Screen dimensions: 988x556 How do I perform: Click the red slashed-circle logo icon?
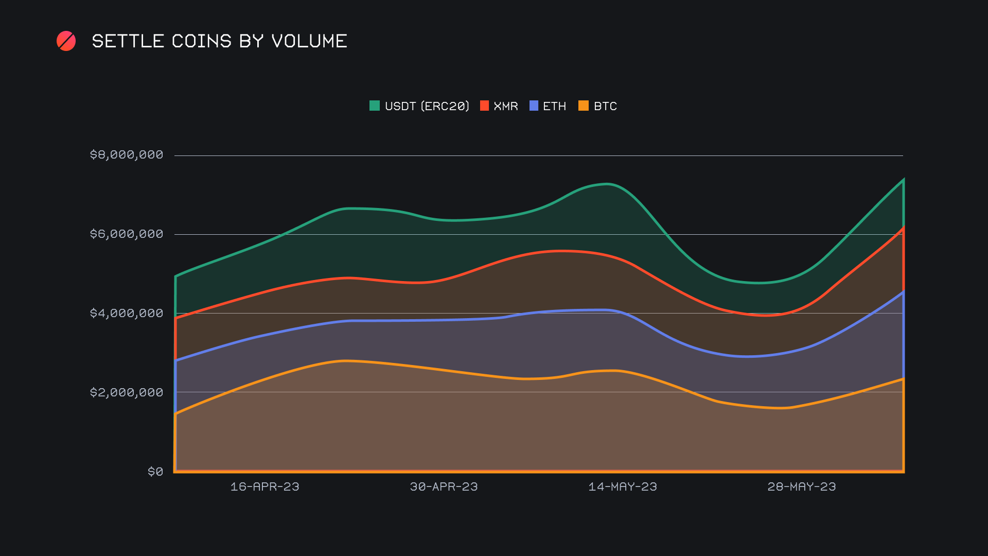coord(66,41)
